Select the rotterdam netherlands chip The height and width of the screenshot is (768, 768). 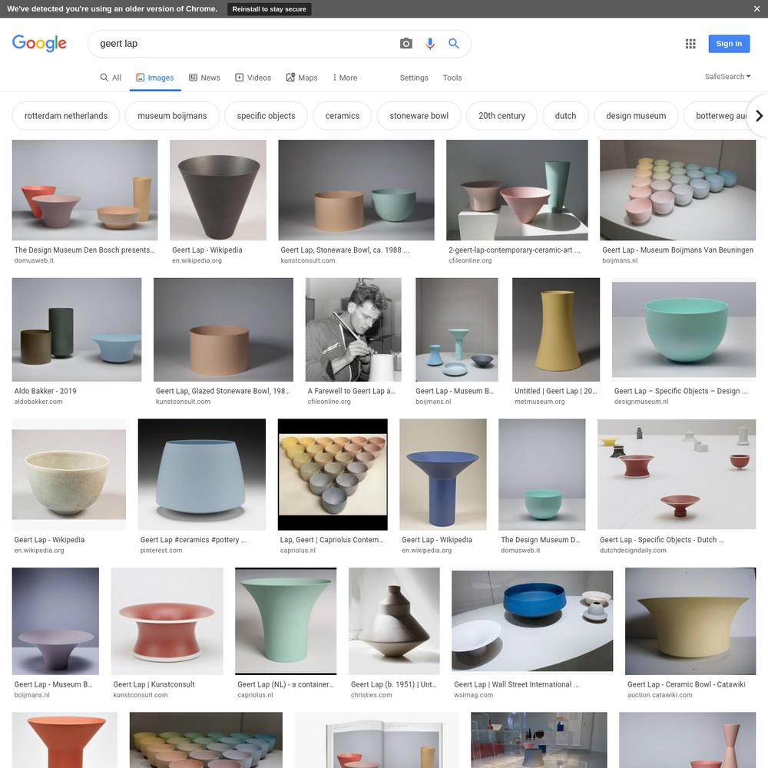click(65, 116)
